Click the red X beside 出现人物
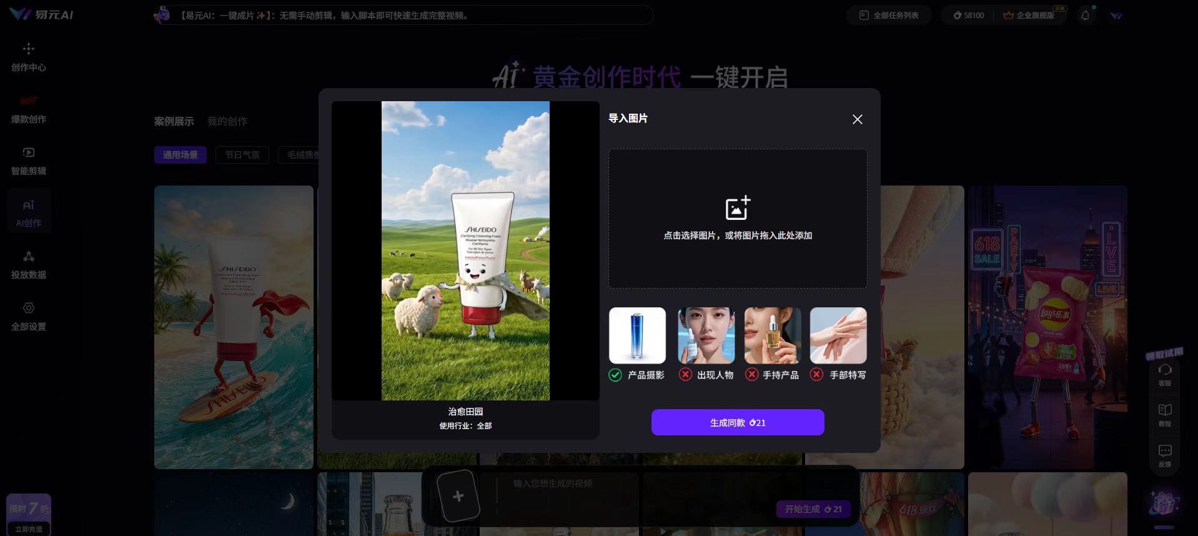The height and width of the screenshot is (536, 1198). [685, 375]
